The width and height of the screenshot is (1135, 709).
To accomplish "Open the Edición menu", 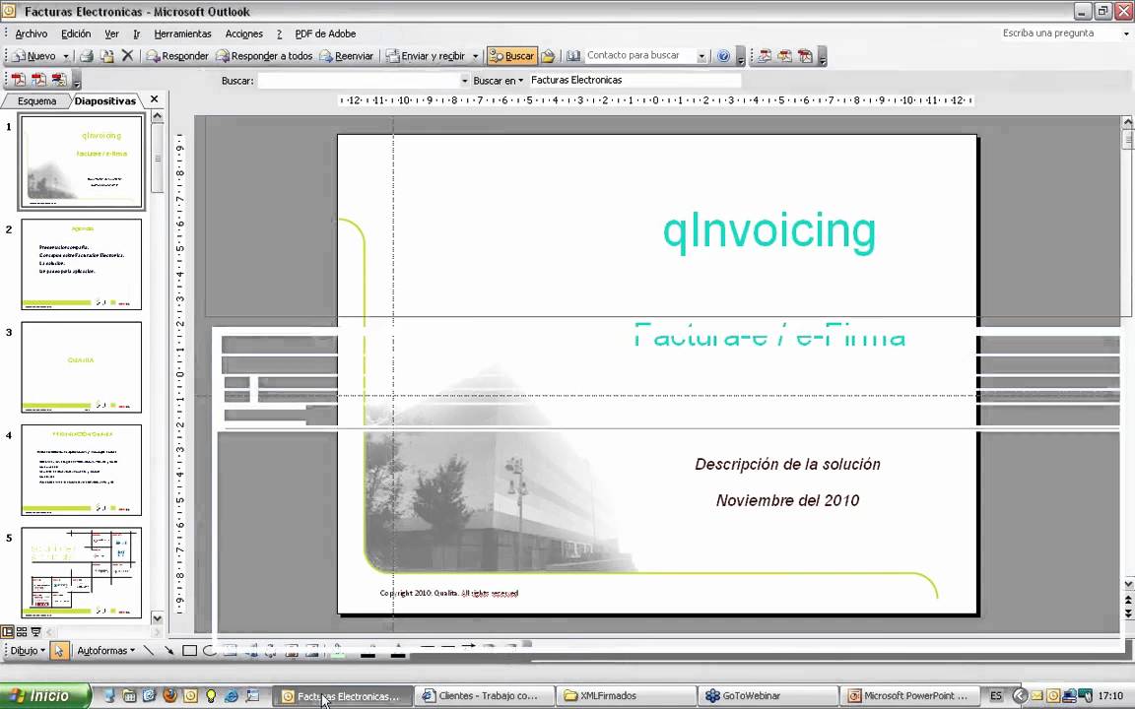I will pos(76,34).
